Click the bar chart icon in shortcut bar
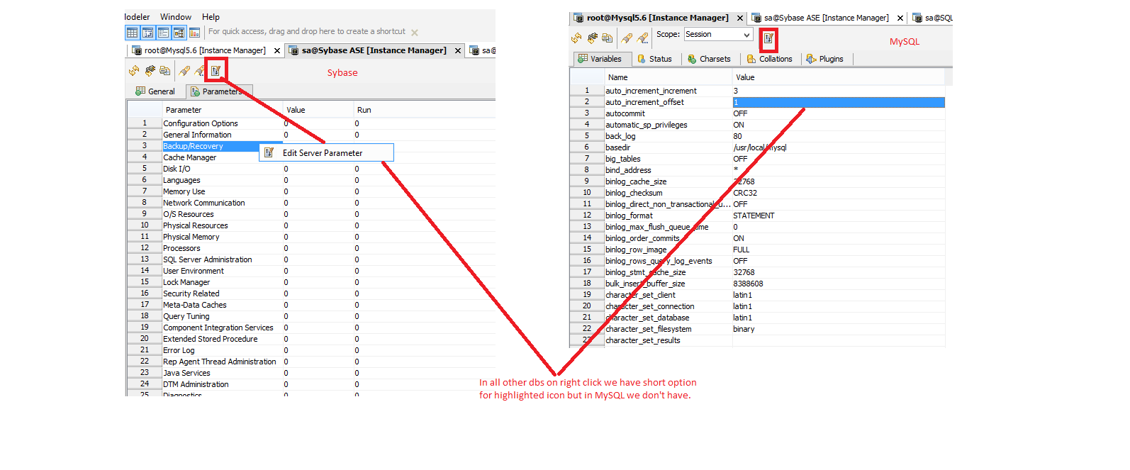The image size is (1130, 470). 194,33
